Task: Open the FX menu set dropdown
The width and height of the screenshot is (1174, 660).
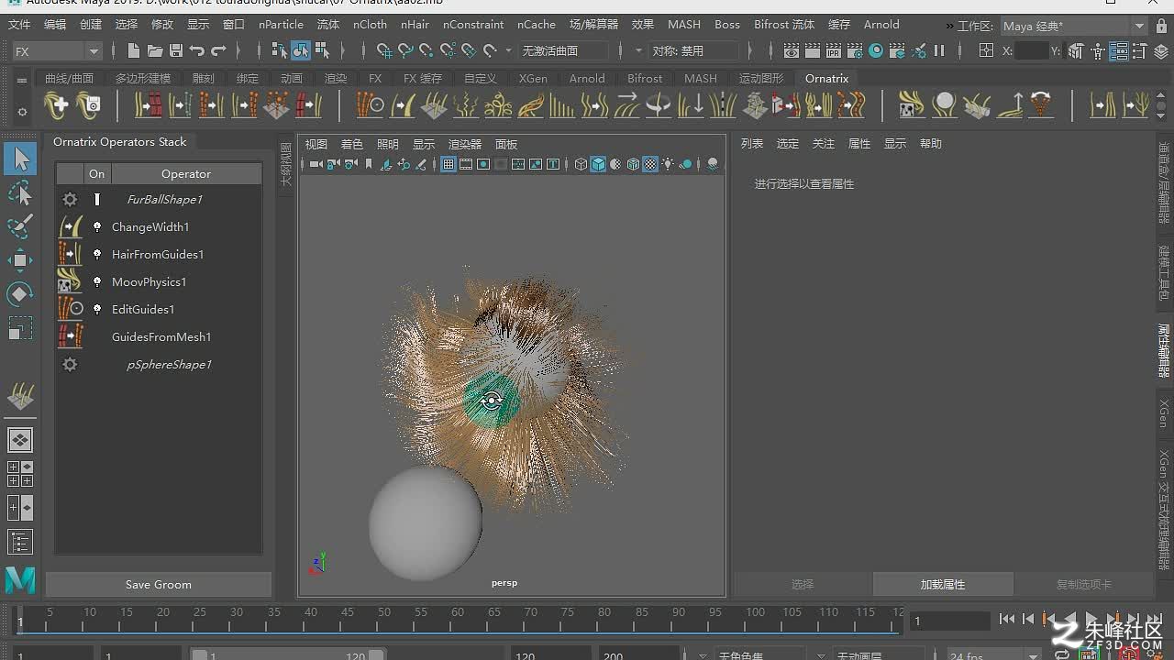Action: (x=56, y=51)
